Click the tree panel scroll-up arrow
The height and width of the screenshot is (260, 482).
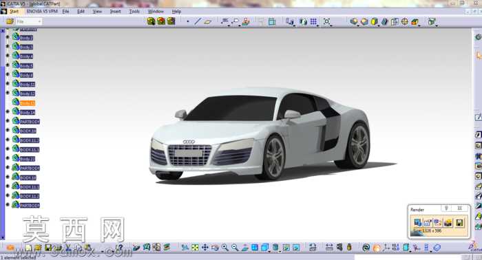[x=3, y=31]
